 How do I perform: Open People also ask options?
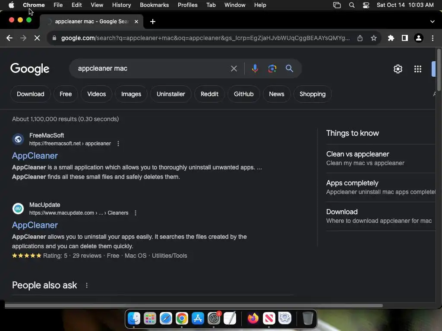86,285
